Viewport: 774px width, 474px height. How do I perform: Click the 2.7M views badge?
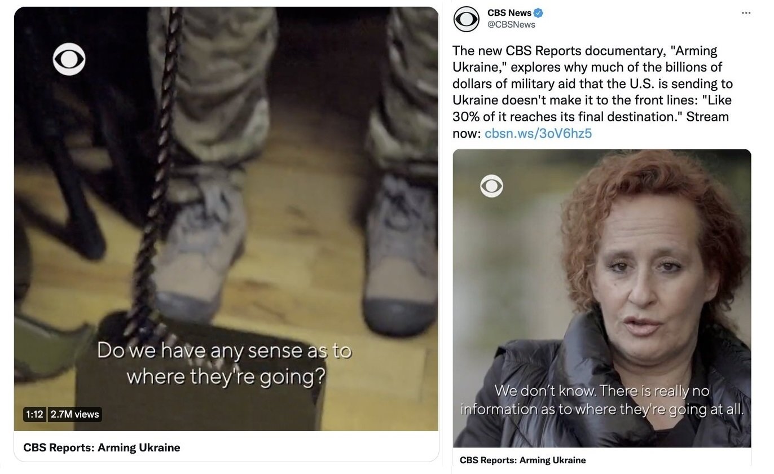[x=74, y=414]
